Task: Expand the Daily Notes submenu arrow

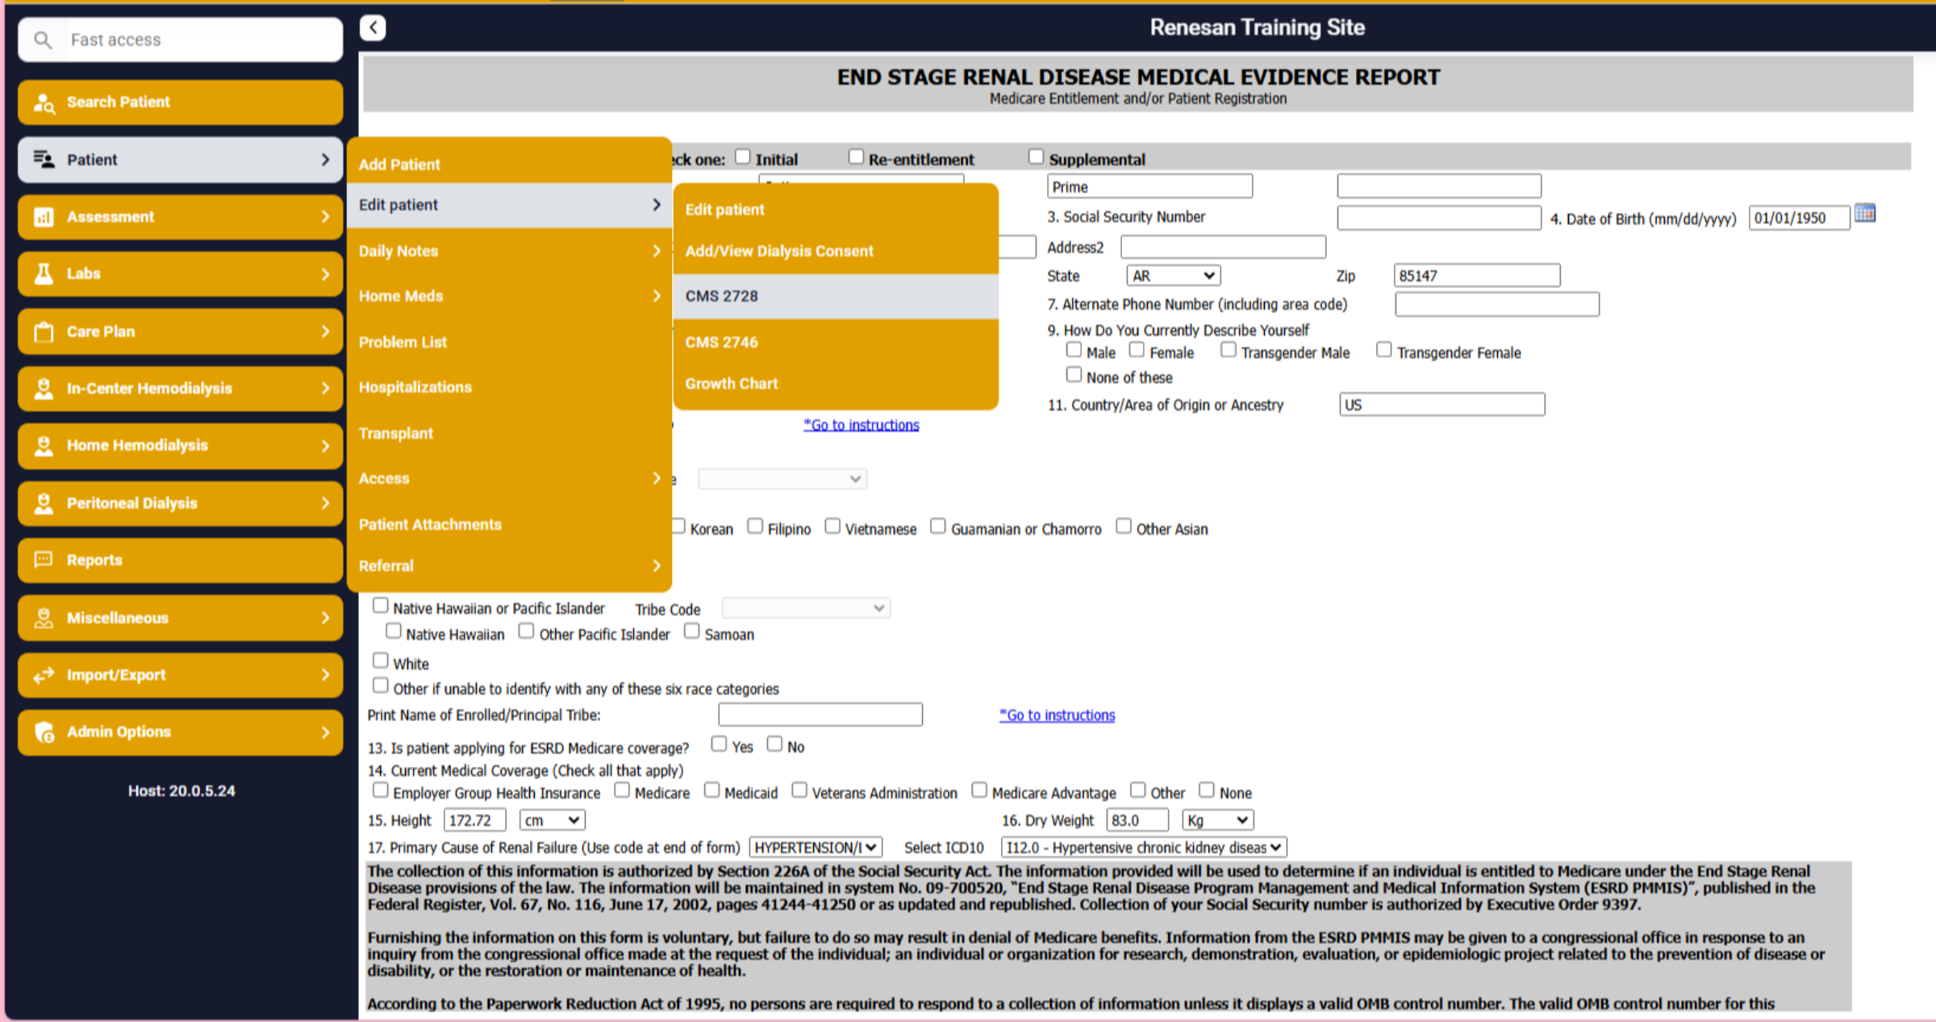Action: click(657, 251)
